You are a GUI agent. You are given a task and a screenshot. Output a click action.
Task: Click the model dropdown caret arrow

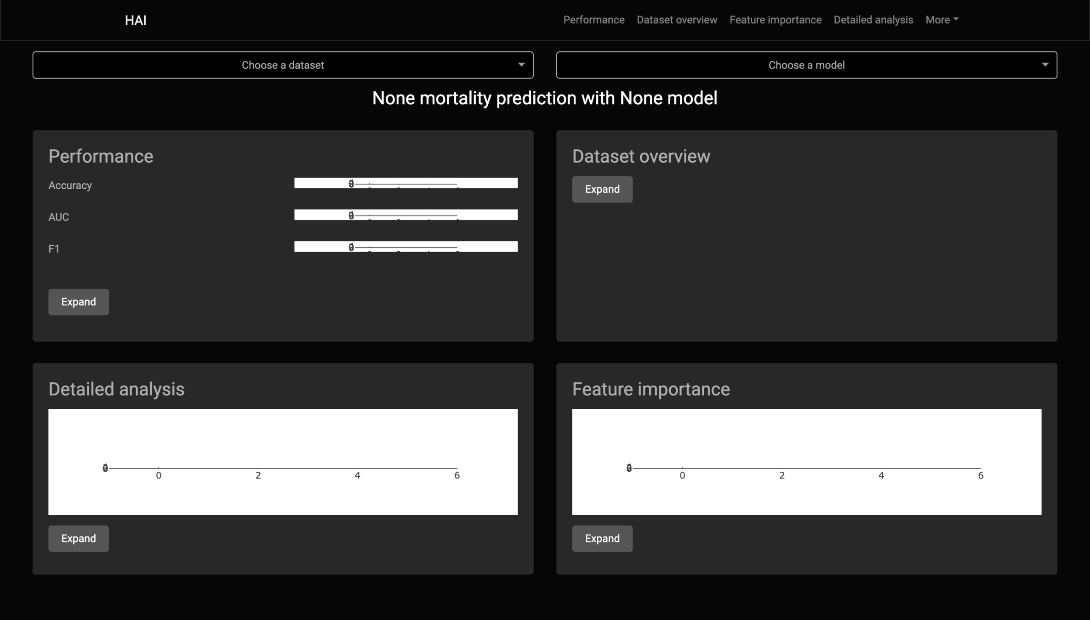(x=1044, y=65)
